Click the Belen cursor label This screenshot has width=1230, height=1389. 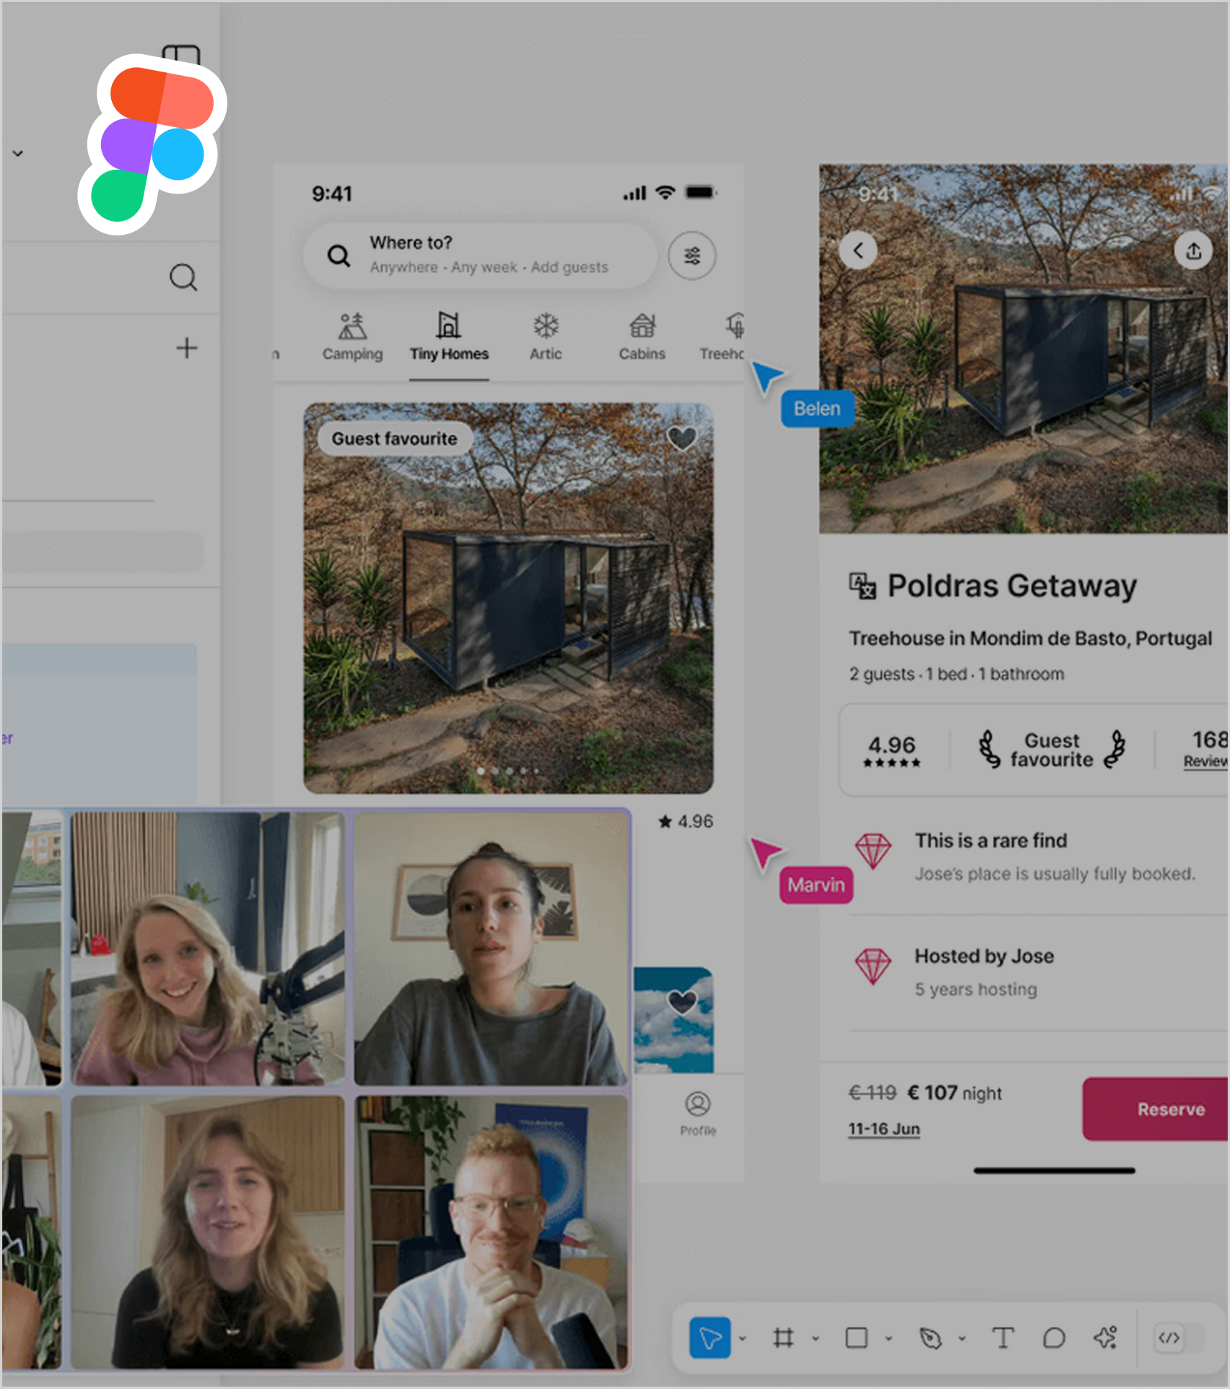coord(817,409)
